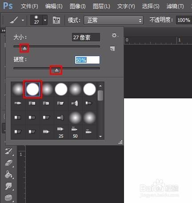Click arrow next to brush size 27
Screen dimensions: 192x203
pos(45,20)
